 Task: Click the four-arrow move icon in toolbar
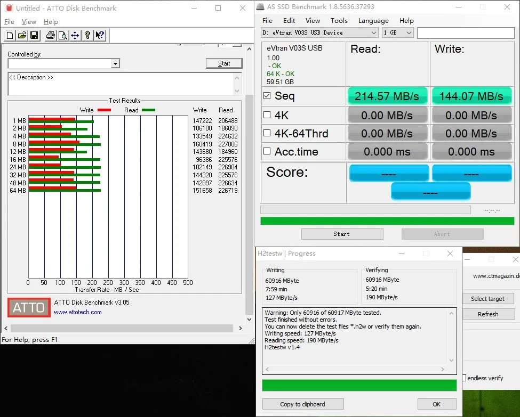tap(75, 36)
